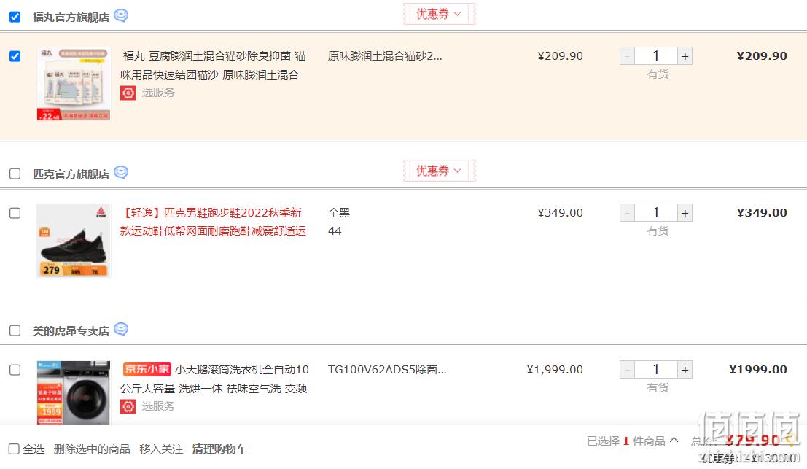Increase quantity of 福丸 cat litter
The width and height of the screenshot is (807, 469).
point(685,56)
